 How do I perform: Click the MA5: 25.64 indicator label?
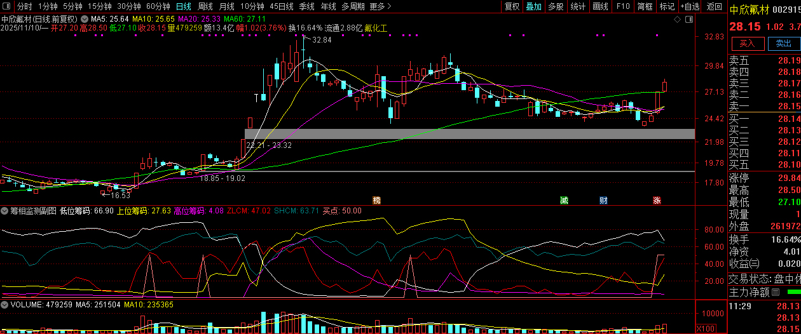point(111,19)
